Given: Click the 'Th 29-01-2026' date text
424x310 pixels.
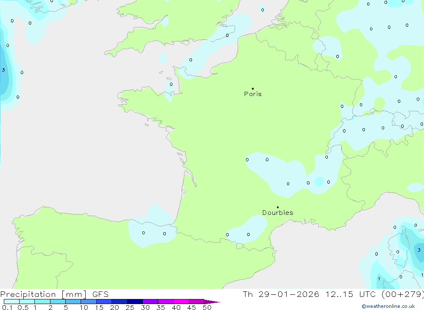Looking at the screenshot, I should [x=281, y=294].
